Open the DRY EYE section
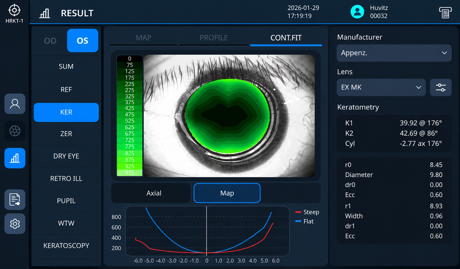Viewport: 460px width, 269px height. pyautogui.click(x=66, y=156)
